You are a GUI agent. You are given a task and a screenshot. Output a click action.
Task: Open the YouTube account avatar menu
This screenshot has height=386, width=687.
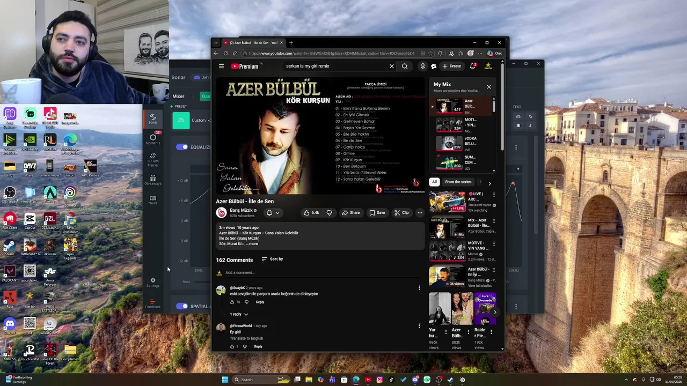488,66
